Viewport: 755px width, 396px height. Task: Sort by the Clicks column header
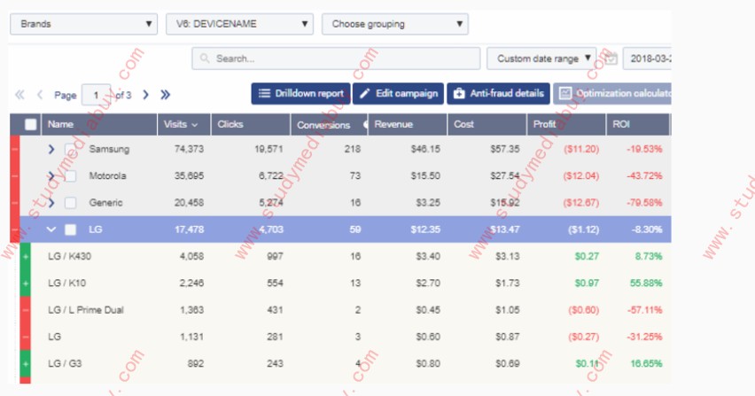point(251,124)
